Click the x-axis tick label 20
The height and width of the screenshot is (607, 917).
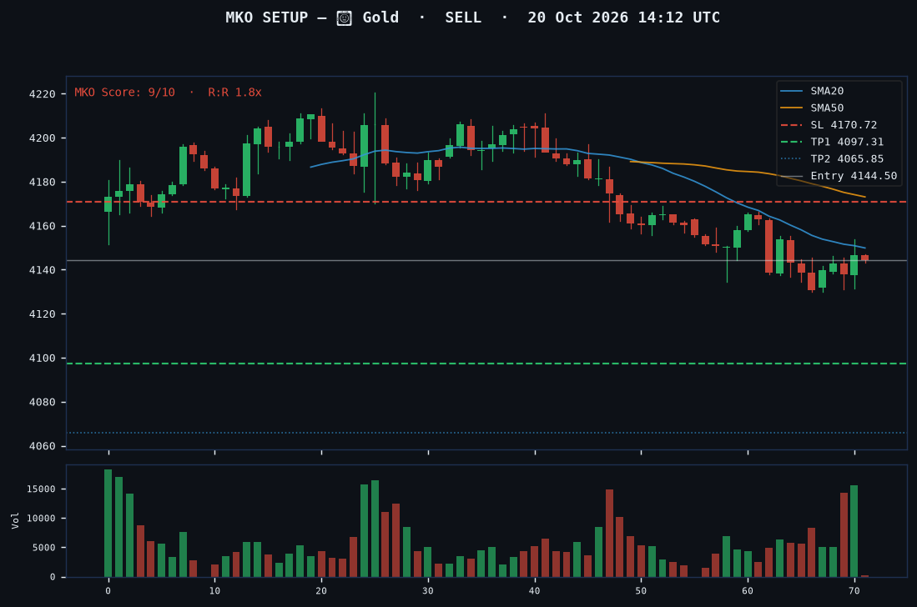321,590
